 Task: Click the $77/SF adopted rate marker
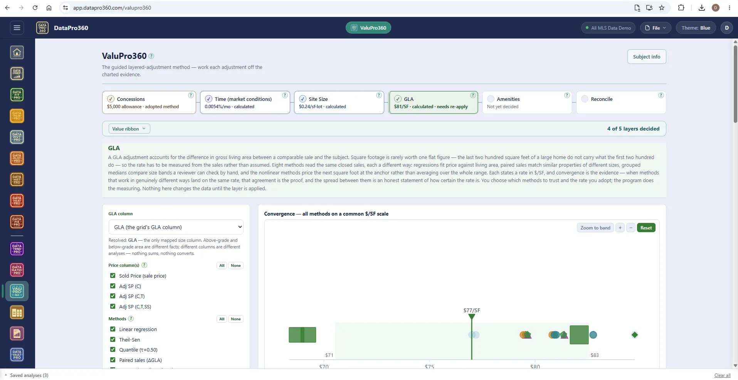[472, 316]
